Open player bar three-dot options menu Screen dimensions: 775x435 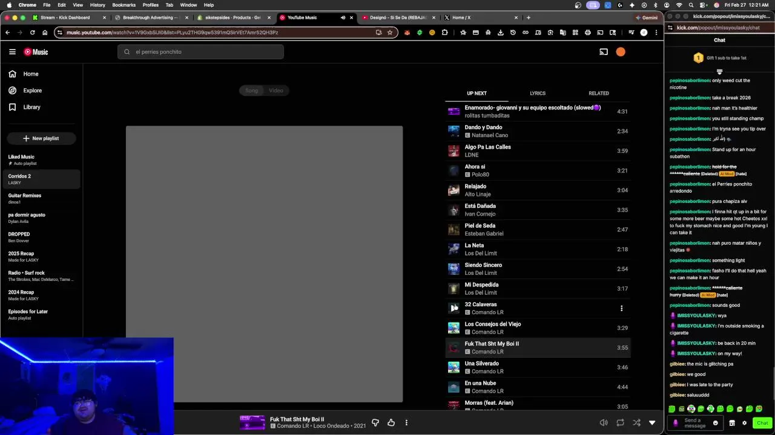tap(406, 422)
